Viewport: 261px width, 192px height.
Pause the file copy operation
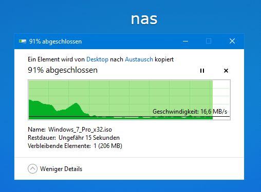(202, 71)
